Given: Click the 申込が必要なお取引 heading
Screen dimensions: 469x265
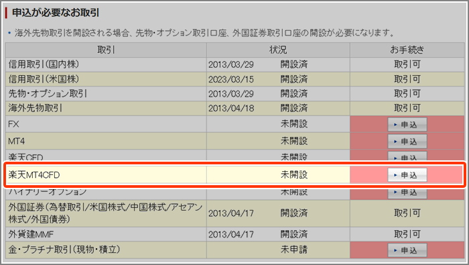Looking at the screenshot, I should [x=56, y=13].
